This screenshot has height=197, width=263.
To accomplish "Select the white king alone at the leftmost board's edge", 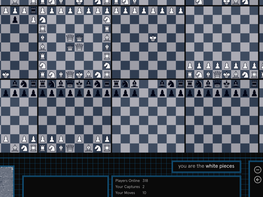I will 6,75.
